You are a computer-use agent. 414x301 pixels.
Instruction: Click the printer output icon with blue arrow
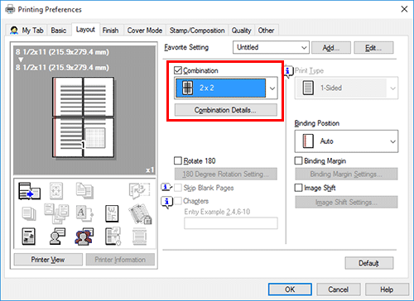29,191
